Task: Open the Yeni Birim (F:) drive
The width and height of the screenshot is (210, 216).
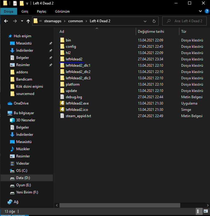Action: pos(24,192)
